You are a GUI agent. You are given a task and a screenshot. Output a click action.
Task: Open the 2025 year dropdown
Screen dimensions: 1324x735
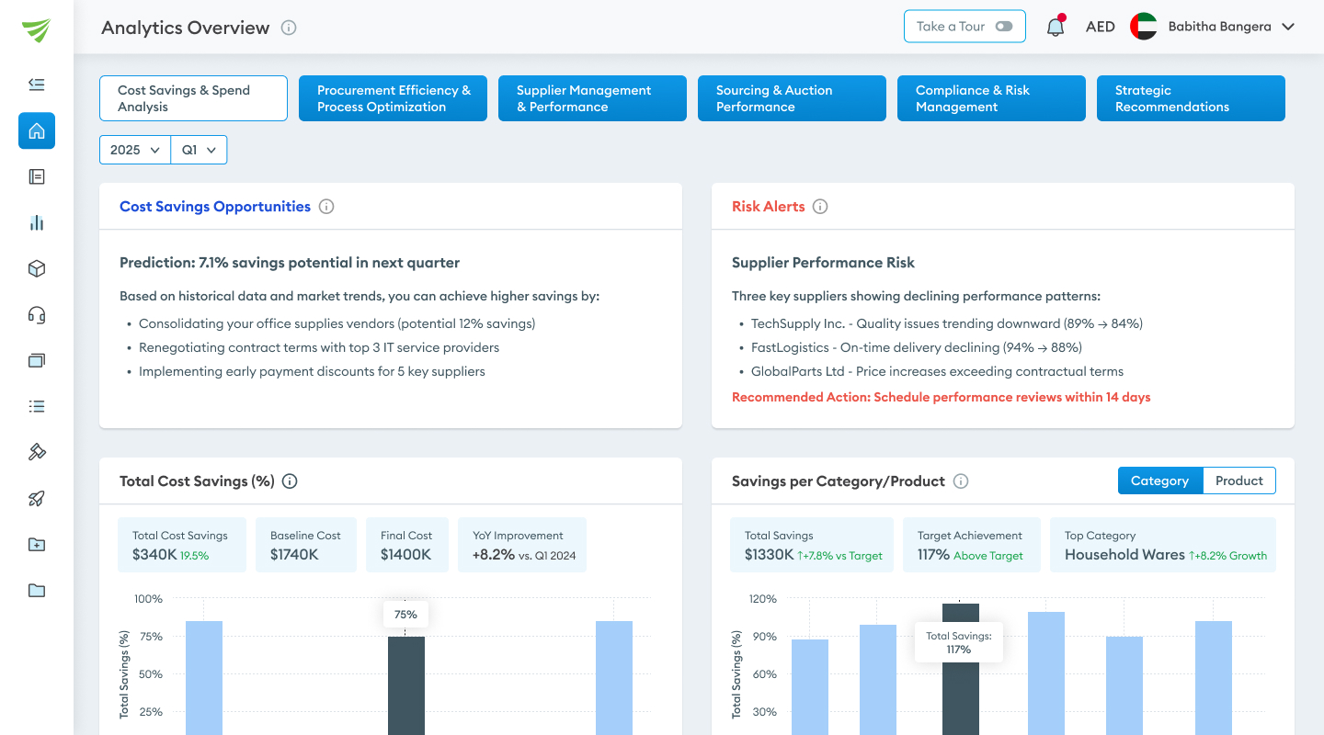134,149
